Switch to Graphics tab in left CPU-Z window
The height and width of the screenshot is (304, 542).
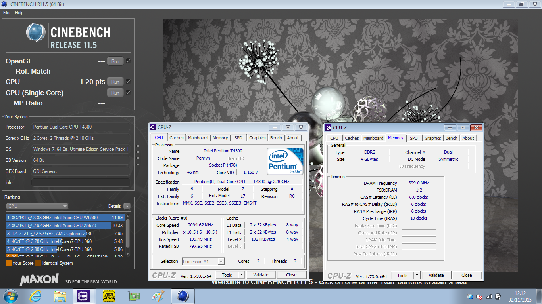tap(258, 138)
